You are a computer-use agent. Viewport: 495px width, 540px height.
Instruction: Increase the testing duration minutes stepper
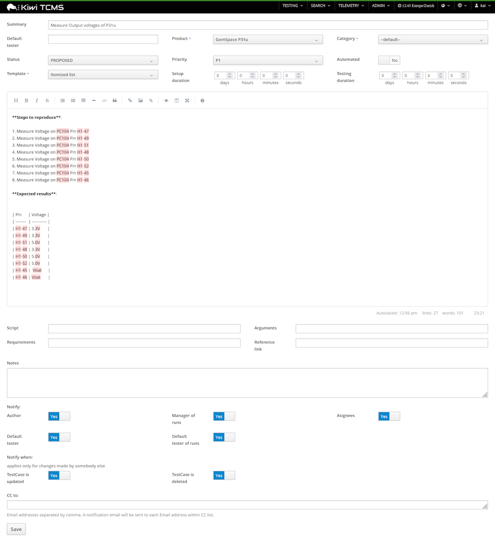click(x=440, y=73)
